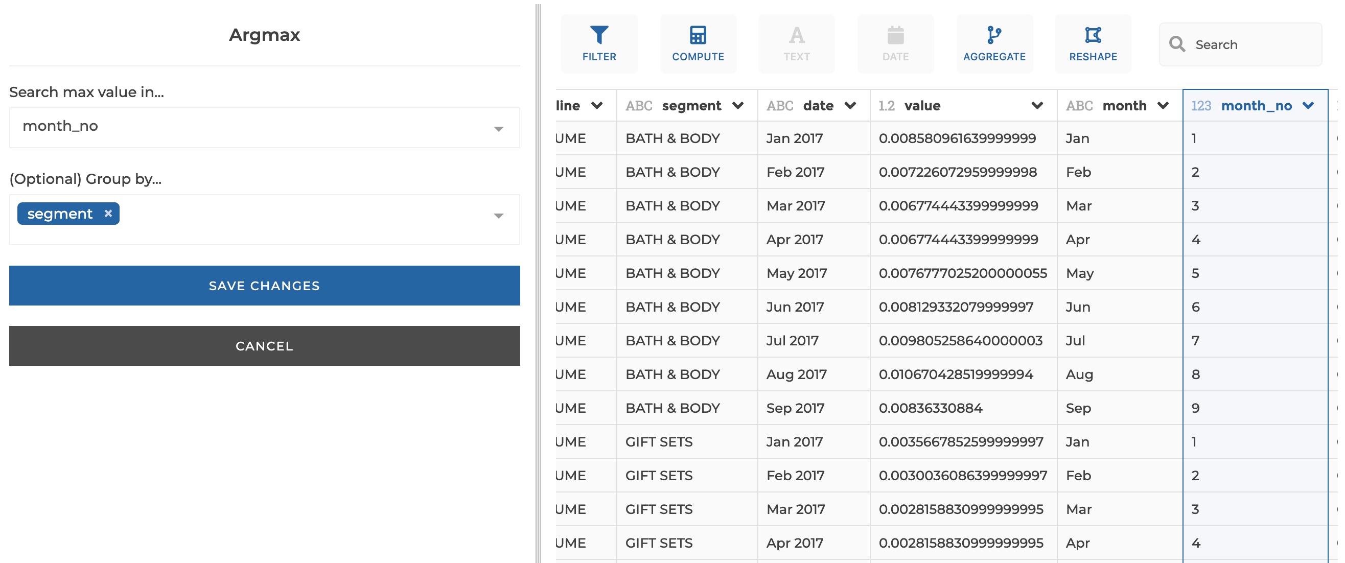Open the Compute calculator icon
Screen dimensions: 1345x563
(698, 35)
